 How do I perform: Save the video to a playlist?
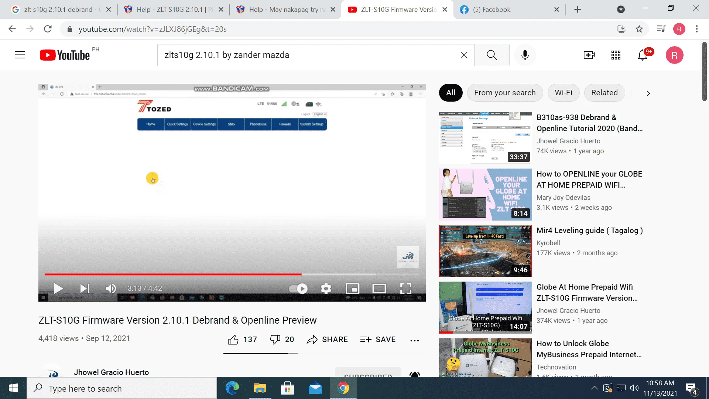pyautogui.click(x=378, y=340)
